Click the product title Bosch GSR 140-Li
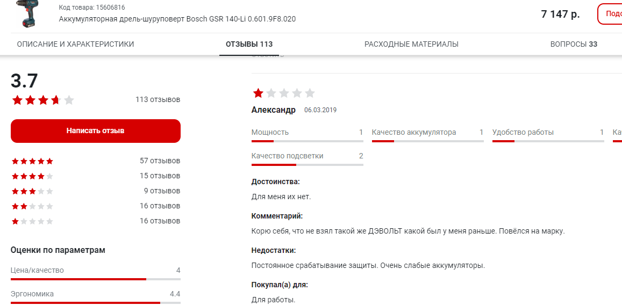This screenshot has height=305, width=622. (177, 19)
